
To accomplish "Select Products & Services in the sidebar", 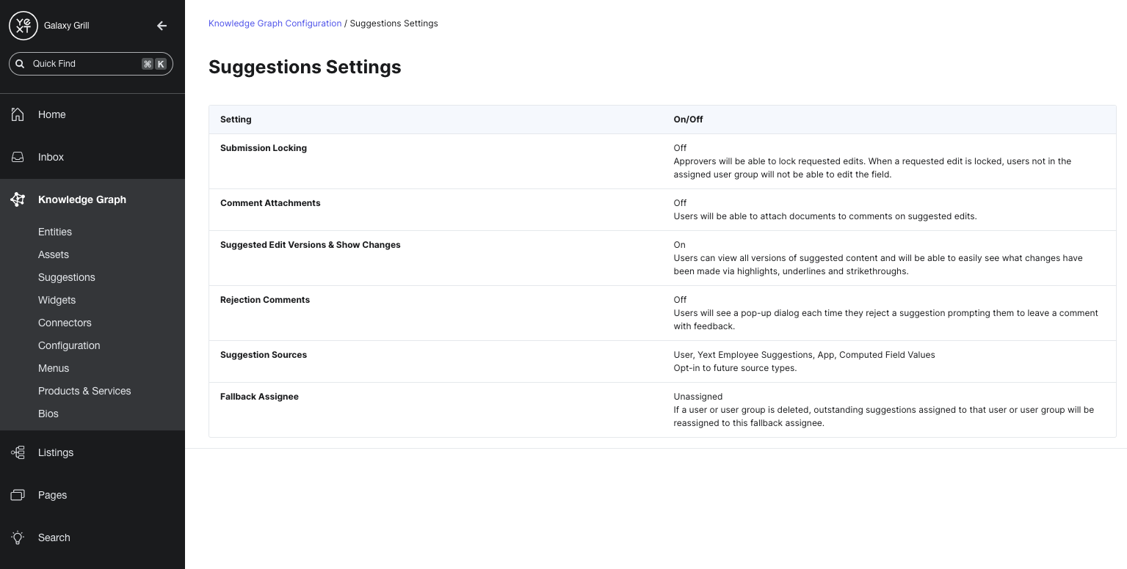I will (84, 391).
